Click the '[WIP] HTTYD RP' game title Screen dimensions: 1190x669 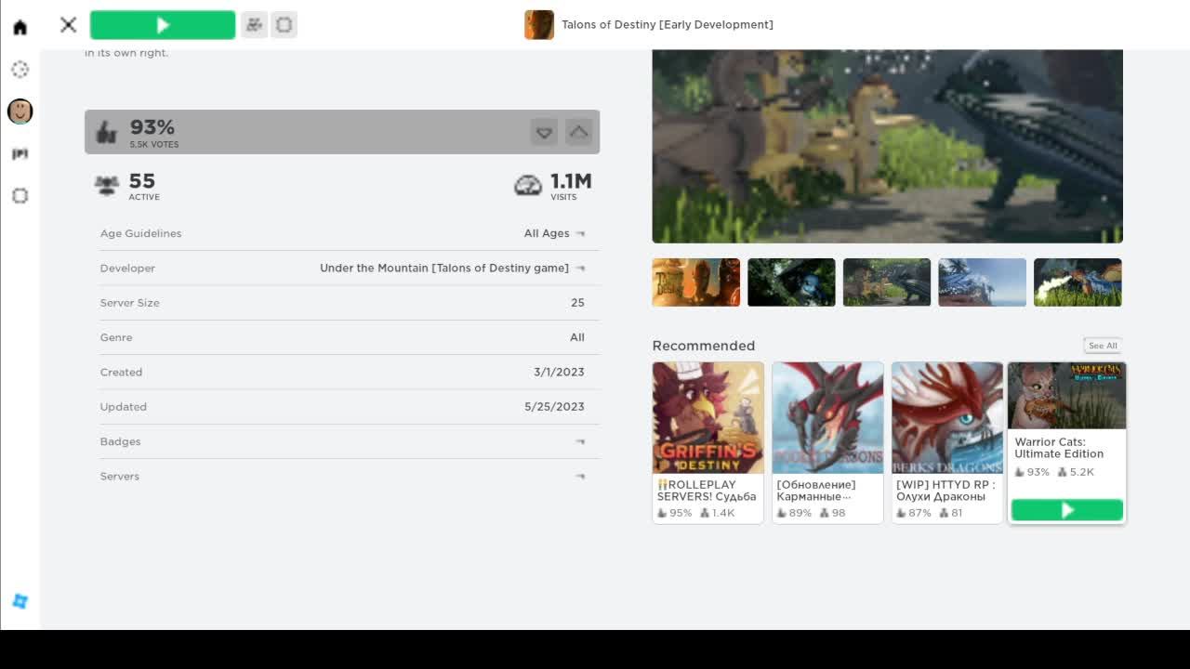point(945,491)
